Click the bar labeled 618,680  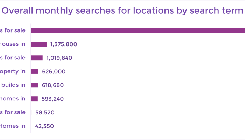click(x=35, y=85)
